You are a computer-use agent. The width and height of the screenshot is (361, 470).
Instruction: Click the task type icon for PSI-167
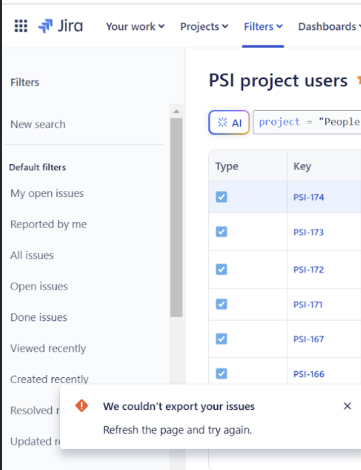tap(222, 339)
